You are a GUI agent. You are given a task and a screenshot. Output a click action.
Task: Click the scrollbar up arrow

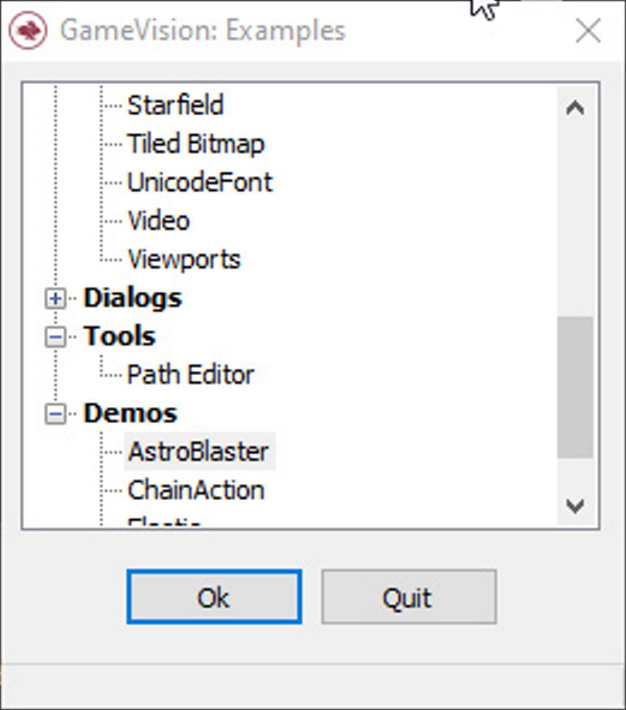coord(575,108)
